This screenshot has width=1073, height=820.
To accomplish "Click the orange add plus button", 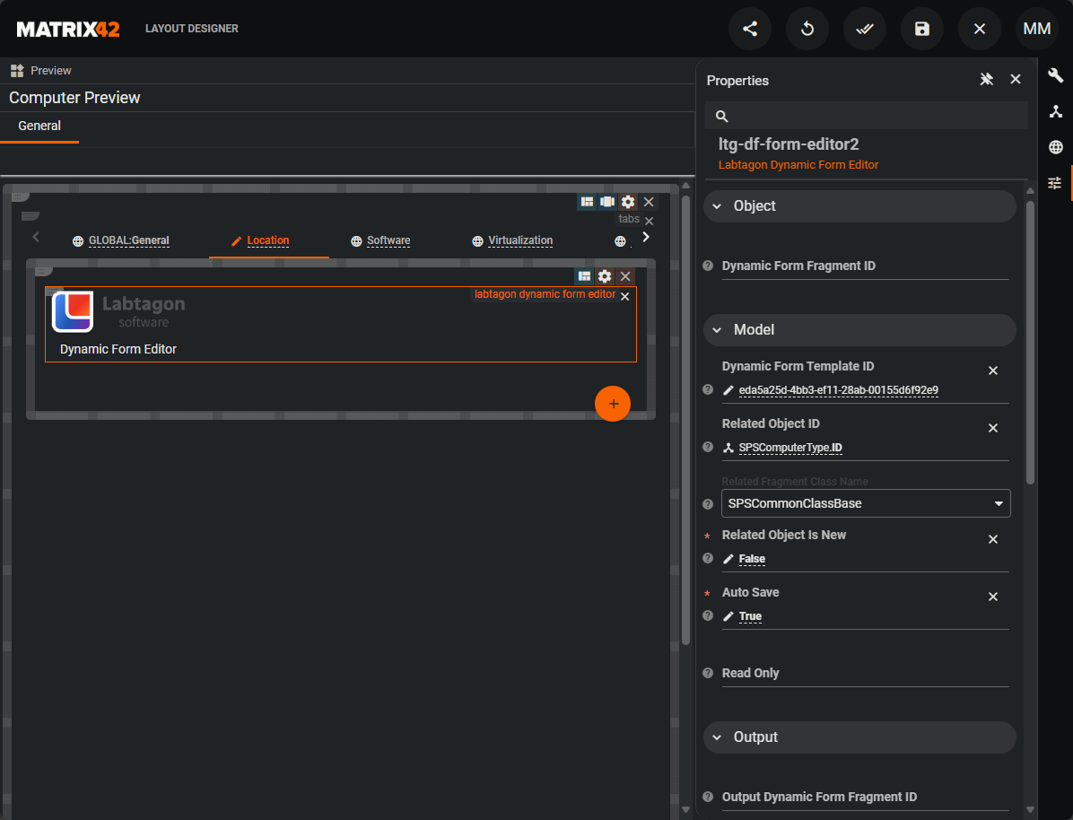I will pos(613,404).
